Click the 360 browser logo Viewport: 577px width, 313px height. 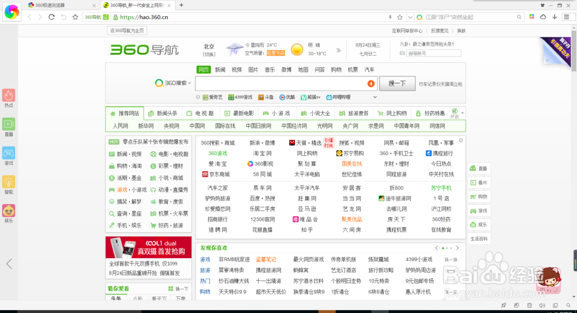tap(12, 12)
